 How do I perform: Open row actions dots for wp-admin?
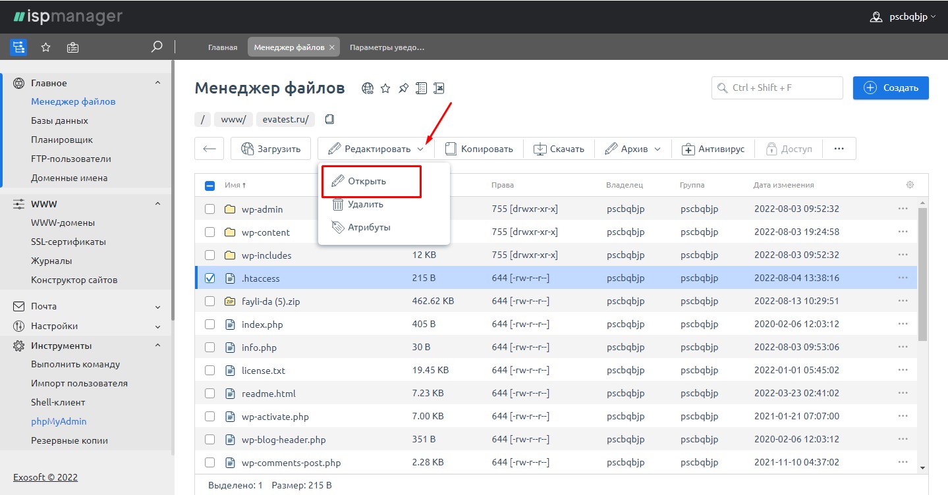pyautogui.click(x=903, y=209)
